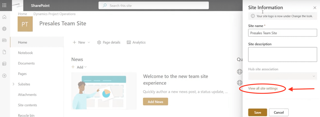
Task: Open Page details gear option
Action: click(x=109, y=43)
